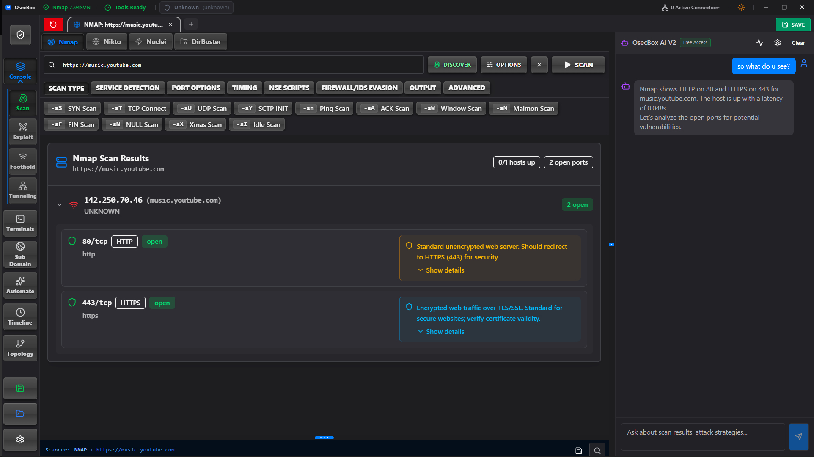This screenshot has width=814, height=457.
Task: Collapse the Console sidebar group
Action: [x=20, y=81]
